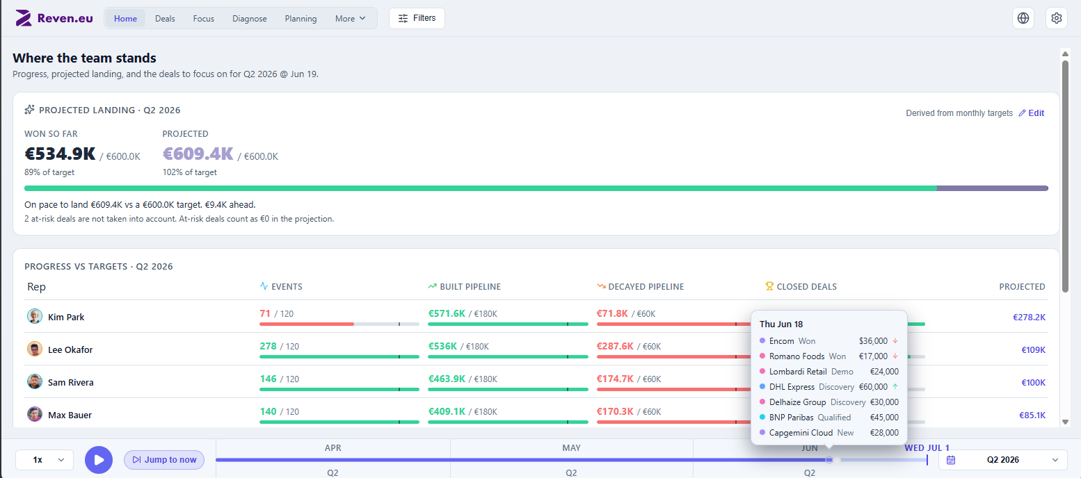Viewport: 1081px width, 478px height.
Task: Click Jump to now
Action: tap(164, 459)
